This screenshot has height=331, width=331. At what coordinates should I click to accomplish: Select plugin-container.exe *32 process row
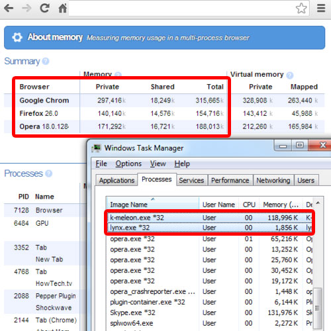209,302
